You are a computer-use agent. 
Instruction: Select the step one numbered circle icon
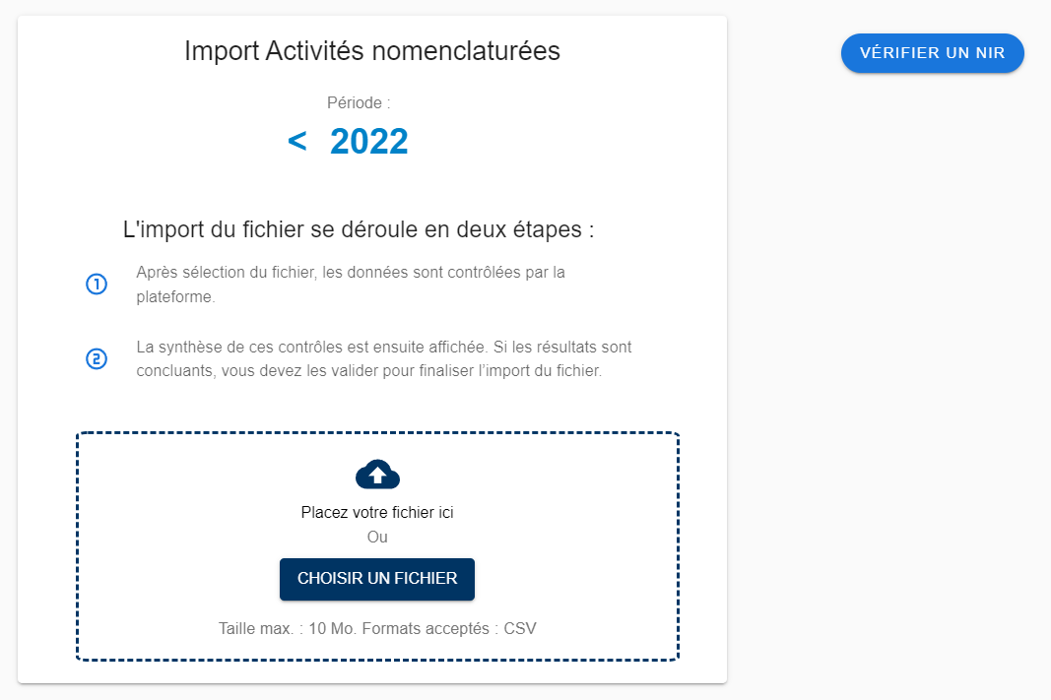[x=96, y=285]
